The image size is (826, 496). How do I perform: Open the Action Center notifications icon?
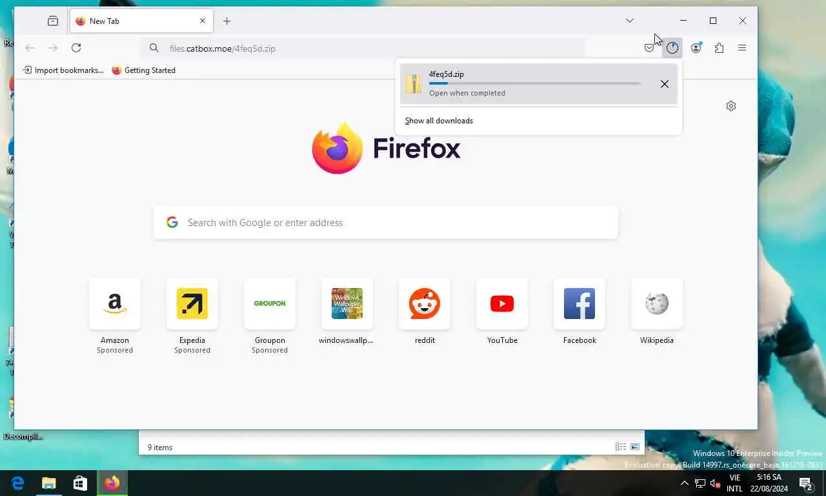click(x=806, y=483)
